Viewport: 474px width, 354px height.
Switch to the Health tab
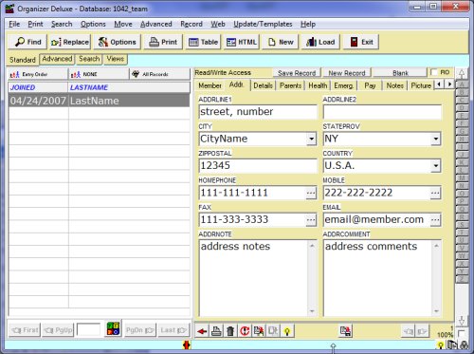(318, 85)
